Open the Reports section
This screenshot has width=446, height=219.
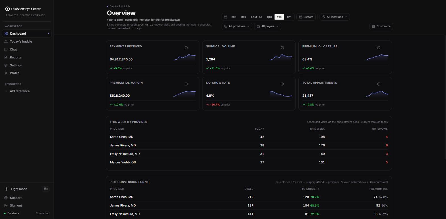[27, 57]
